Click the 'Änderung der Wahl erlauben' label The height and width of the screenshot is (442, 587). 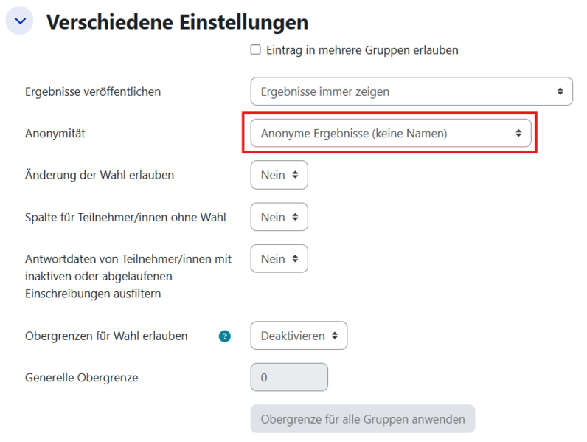click(100, 175)
